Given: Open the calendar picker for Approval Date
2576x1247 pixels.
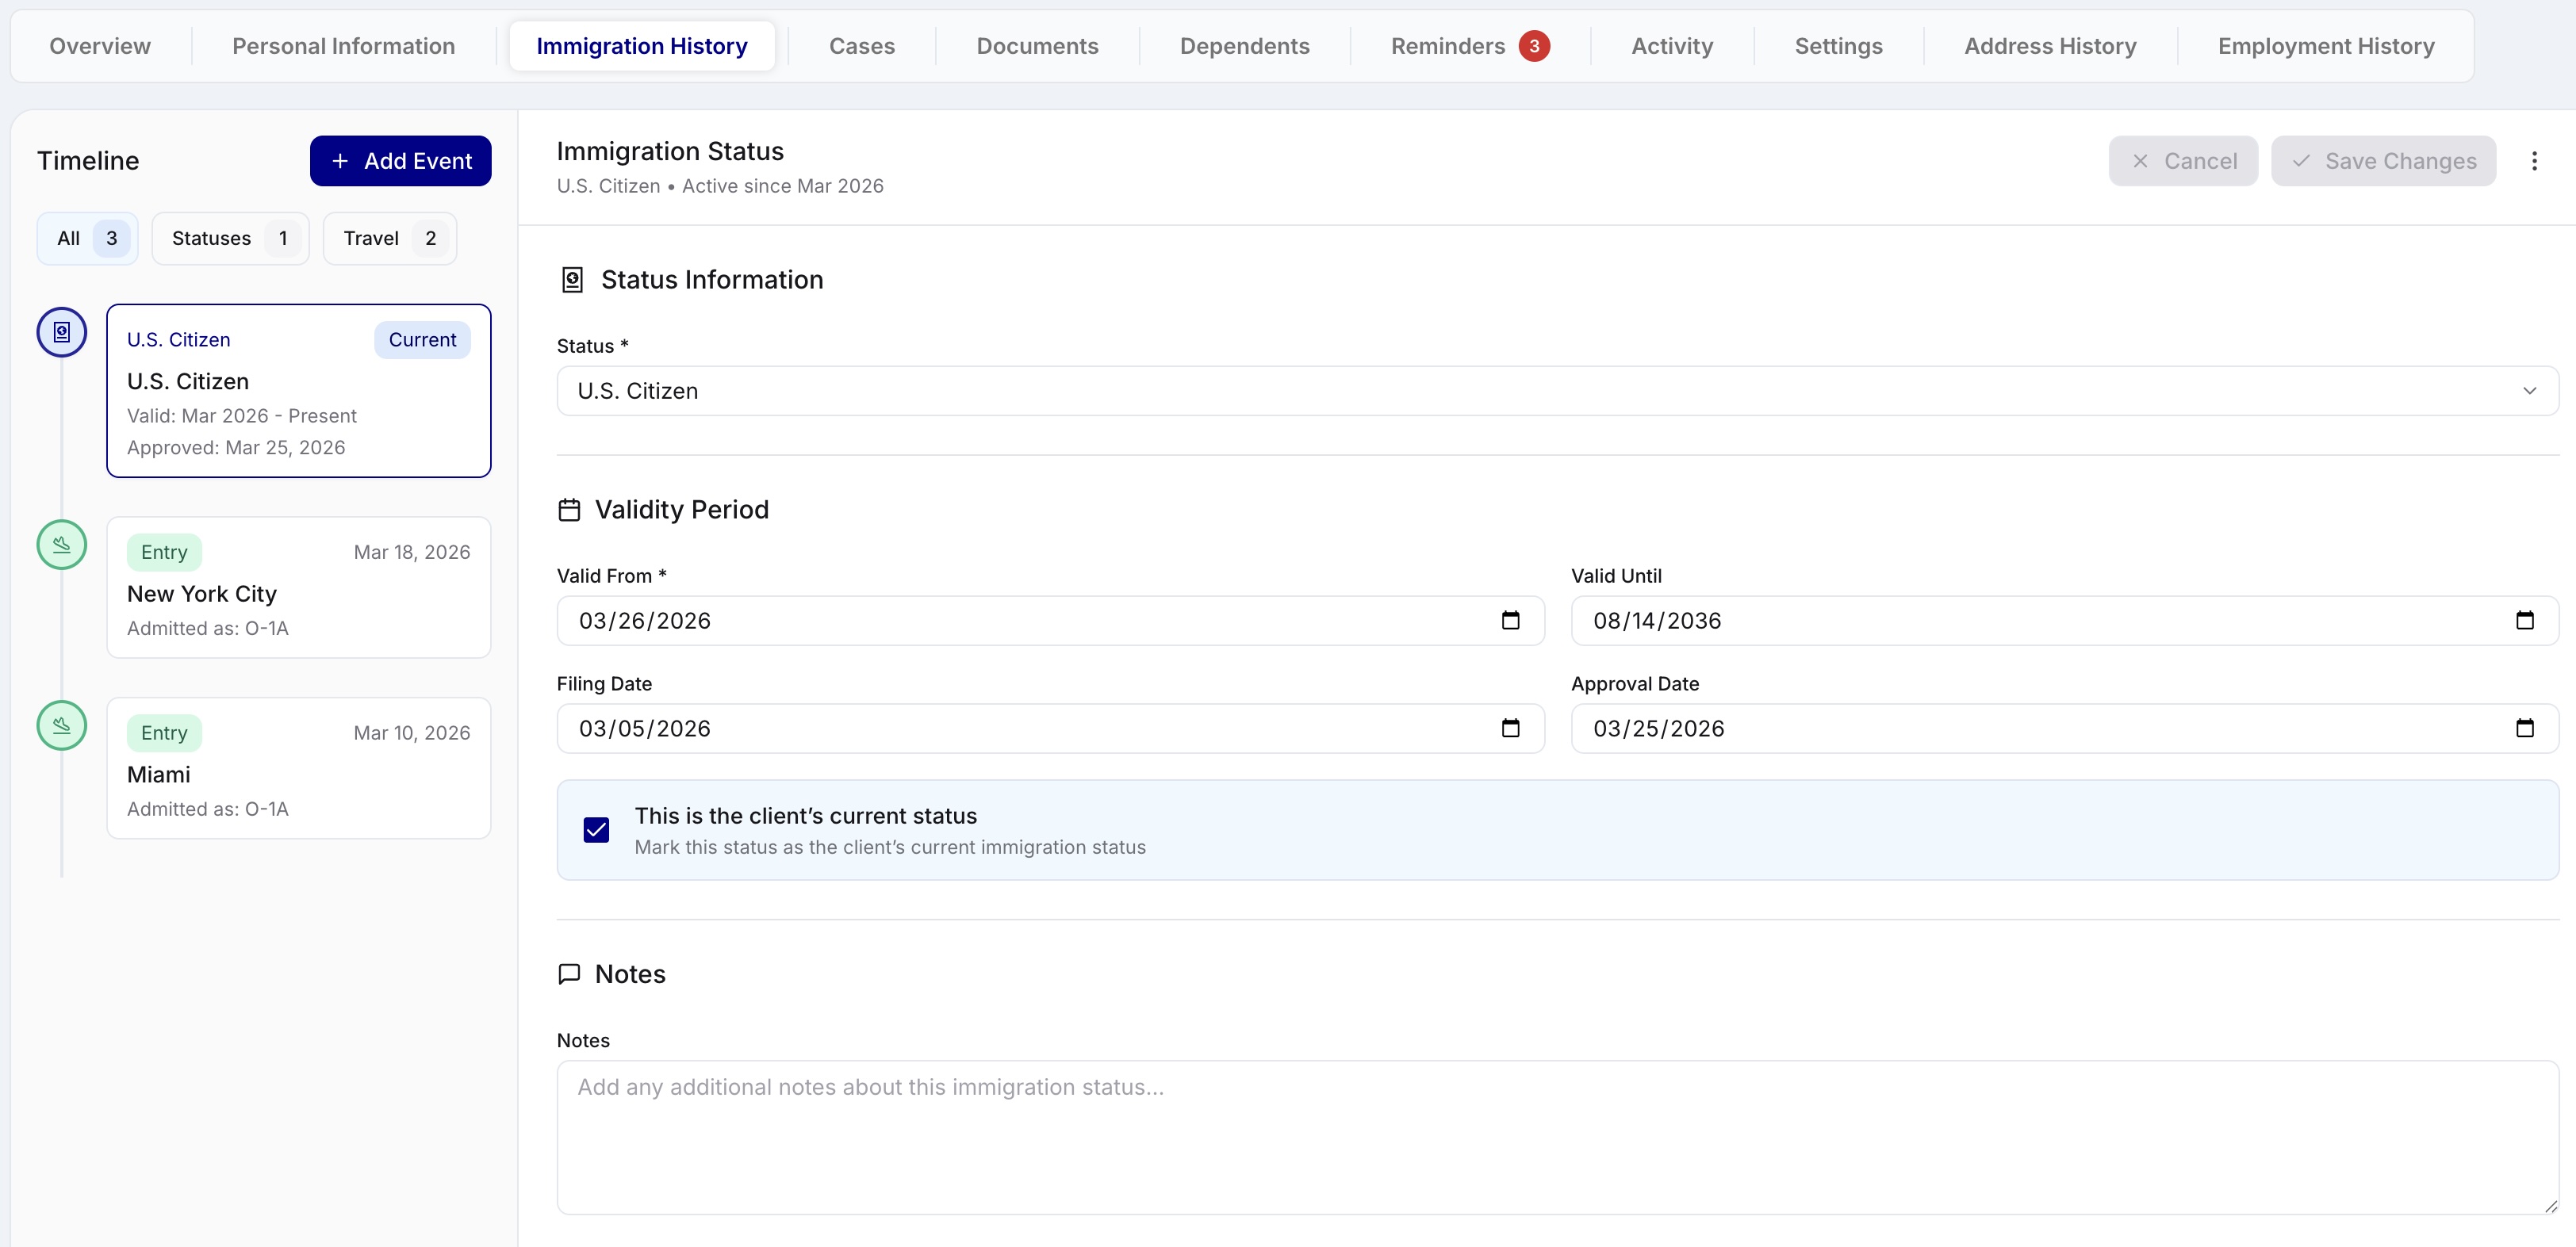Looking at the screenshot, I should tap(2526, 729).
